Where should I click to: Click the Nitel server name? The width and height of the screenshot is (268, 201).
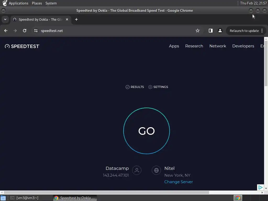pos(169,168)
